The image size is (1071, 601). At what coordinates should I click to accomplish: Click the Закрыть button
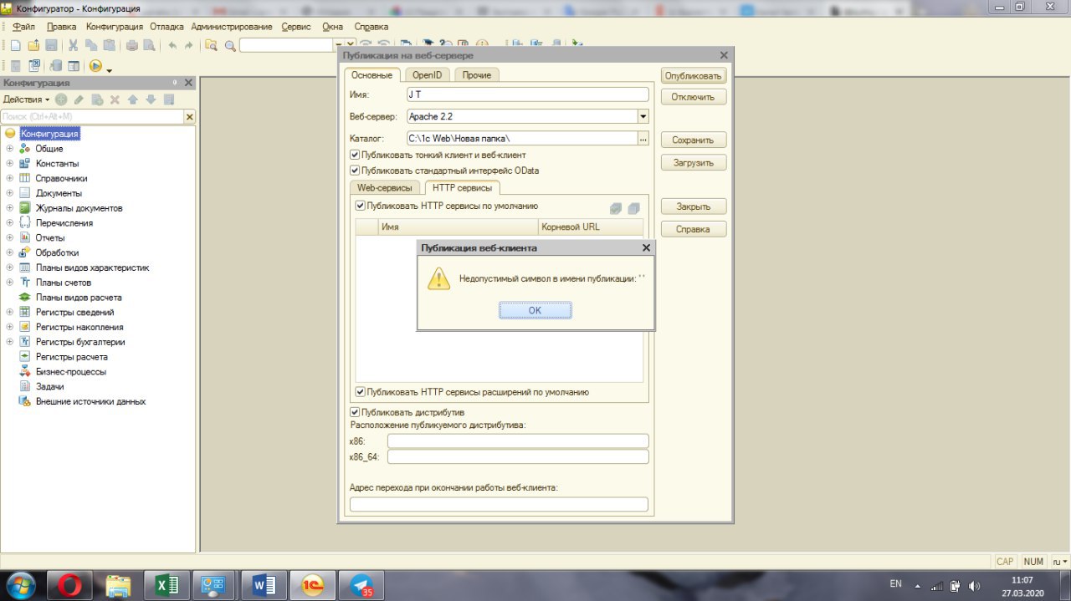coord(694,206)
